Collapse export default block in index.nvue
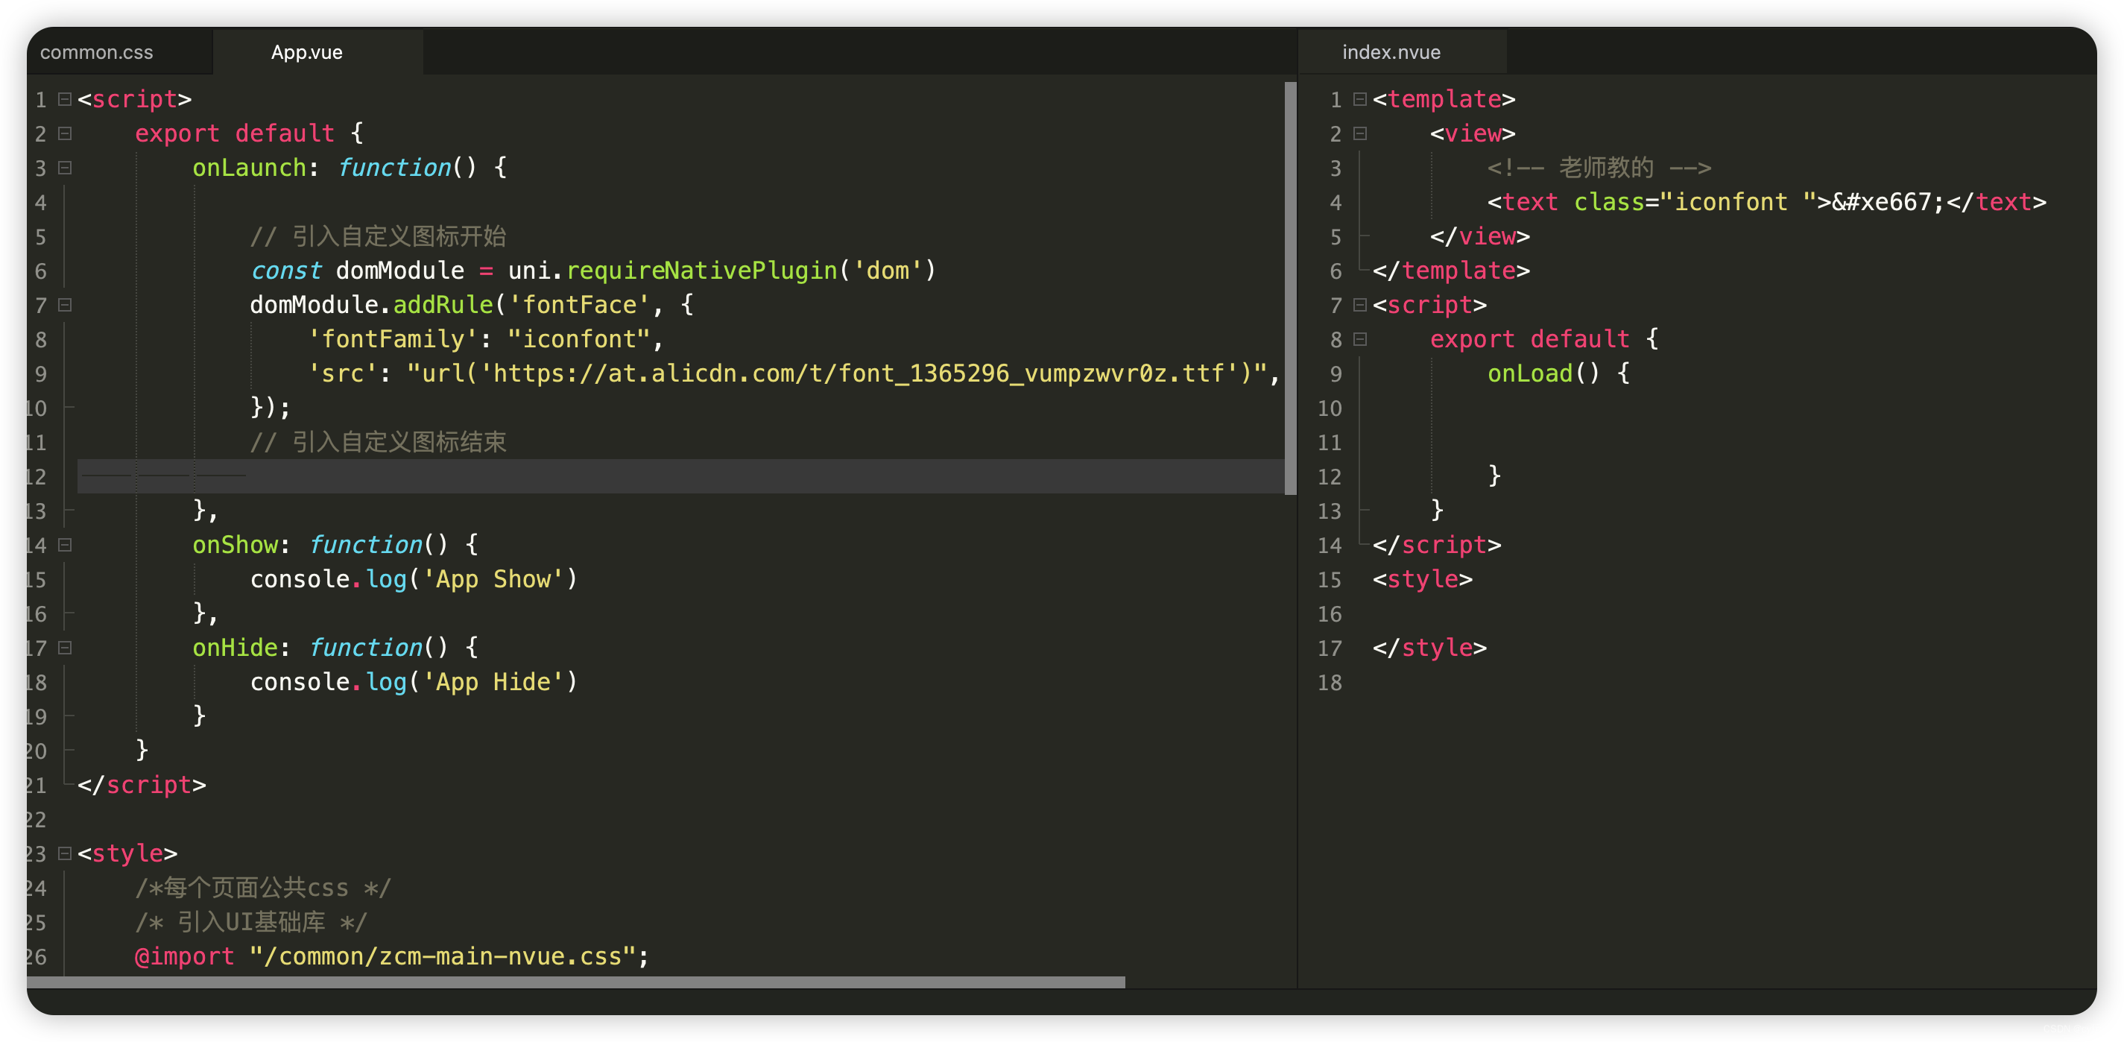2124x1042 pixels. (x=1359, y=340)
